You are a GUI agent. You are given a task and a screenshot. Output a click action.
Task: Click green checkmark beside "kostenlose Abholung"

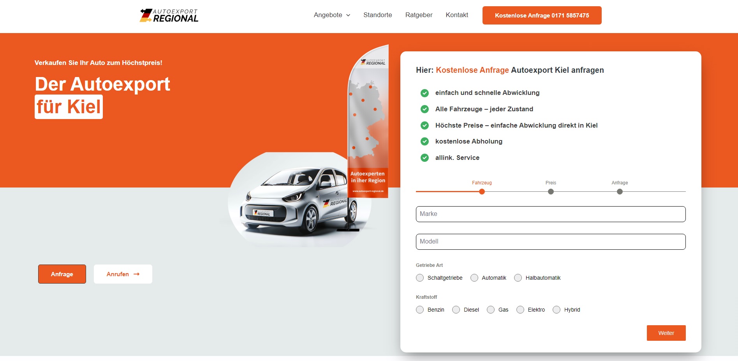pyautogui.click(x=424, y=142)
